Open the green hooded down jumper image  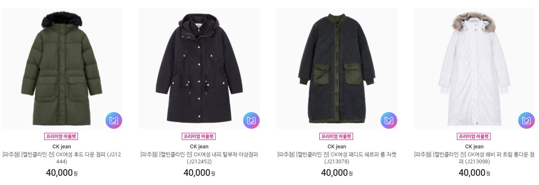click(x=62, y=68)
